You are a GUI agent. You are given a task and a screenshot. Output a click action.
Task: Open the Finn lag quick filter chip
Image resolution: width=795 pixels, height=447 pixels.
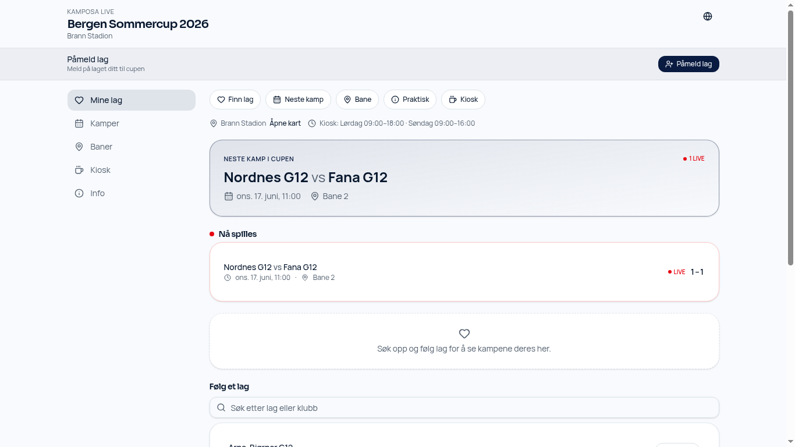point(235,100)
